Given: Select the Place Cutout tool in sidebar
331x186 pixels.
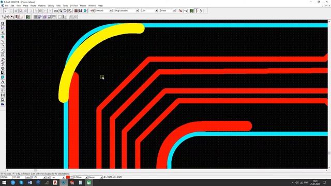Looking at the screenshot, I should [x=3, y=64].
